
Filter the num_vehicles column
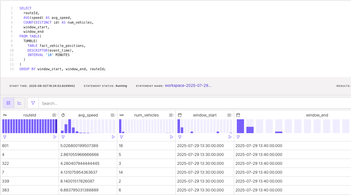point(121,137)
